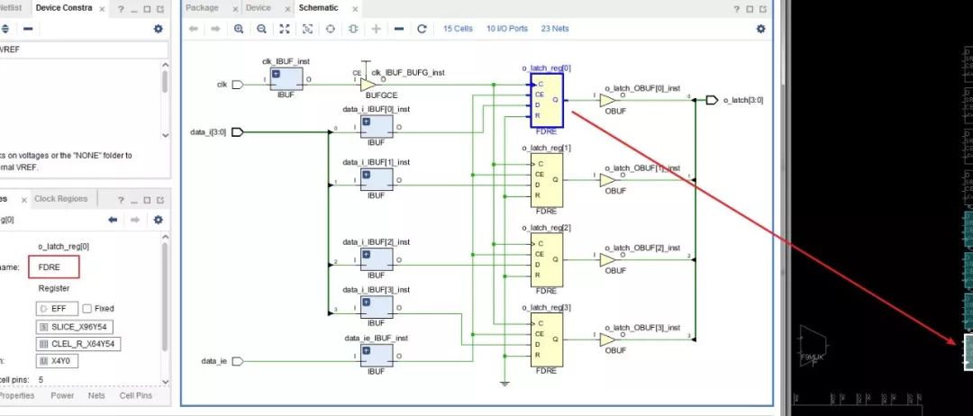
Task: Close the Device Constraints tab
Action: coord(102,9)
